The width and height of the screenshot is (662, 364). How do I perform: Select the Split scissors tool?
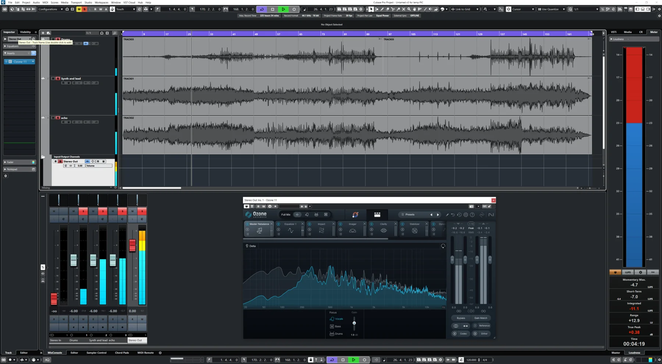pos(393,9)
